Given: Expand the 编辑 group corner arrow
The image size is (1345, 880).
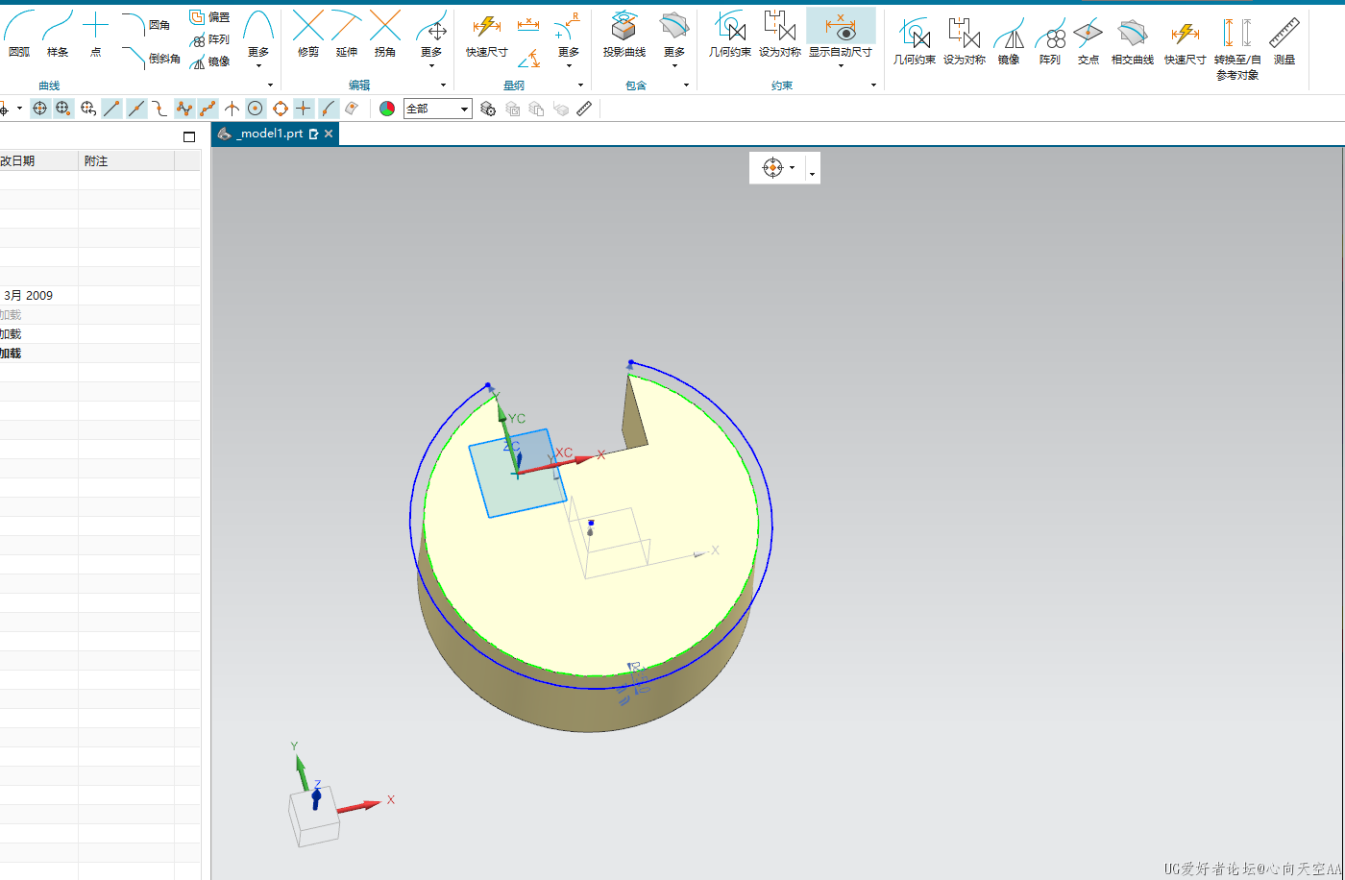Looking at the screenshot, I should pyautogui.click(x=444, y=86).
